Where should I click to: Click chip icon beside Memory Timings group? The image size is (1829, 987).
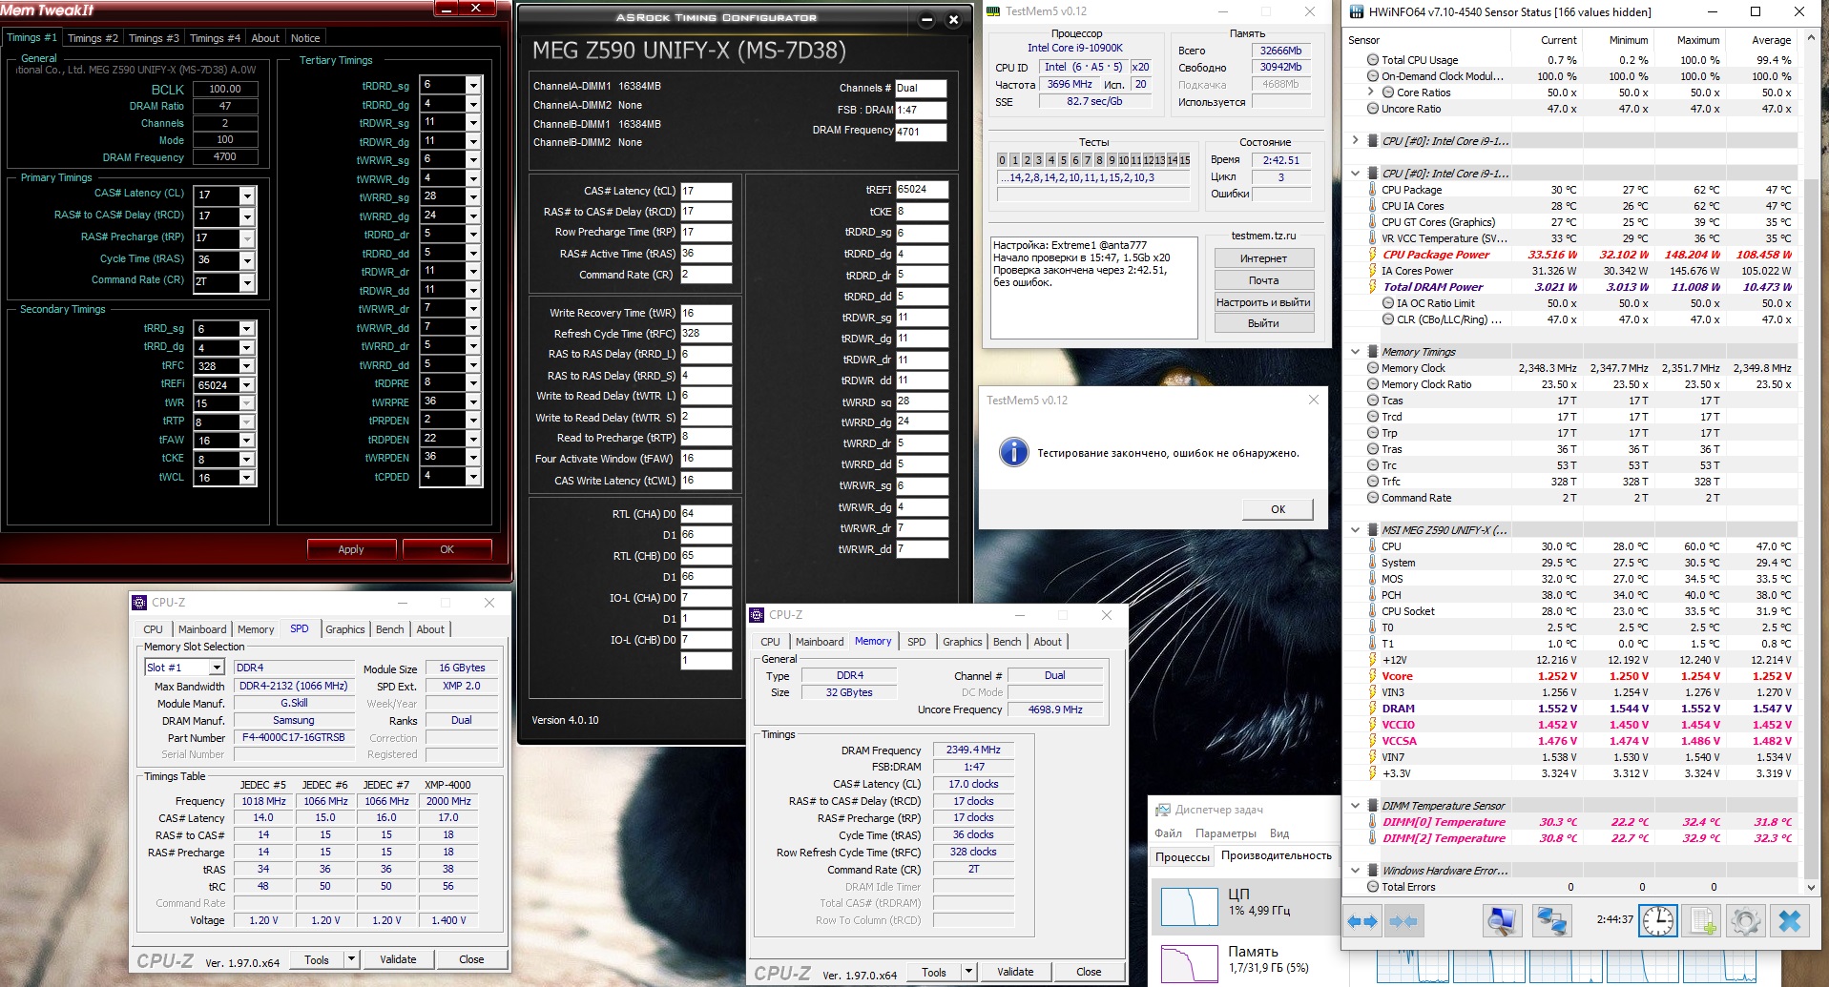pyautogui.click(x=1372, y=352)
